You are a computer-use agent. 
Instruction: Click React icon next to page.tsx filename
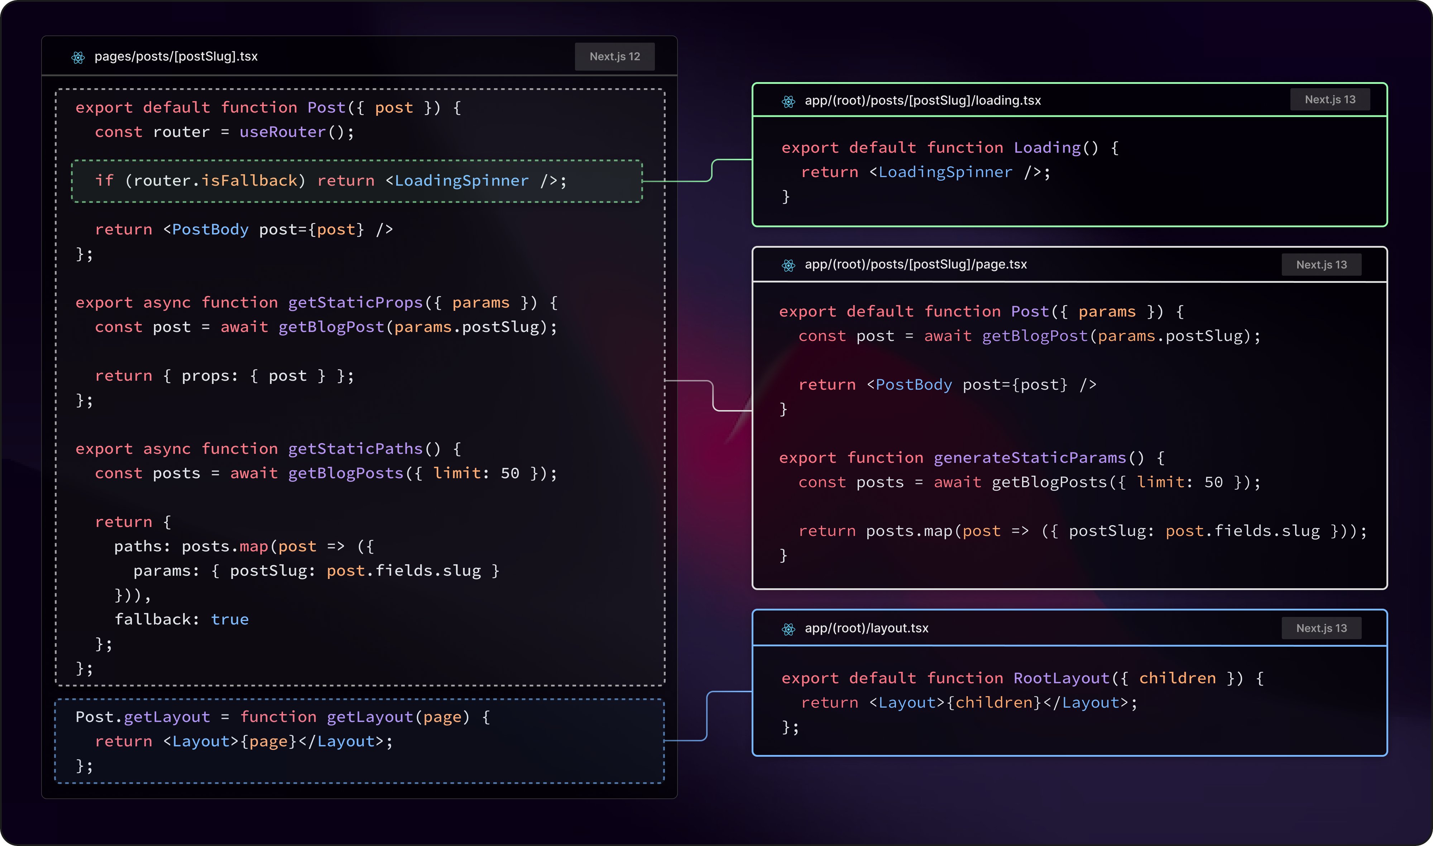(788, 265)
